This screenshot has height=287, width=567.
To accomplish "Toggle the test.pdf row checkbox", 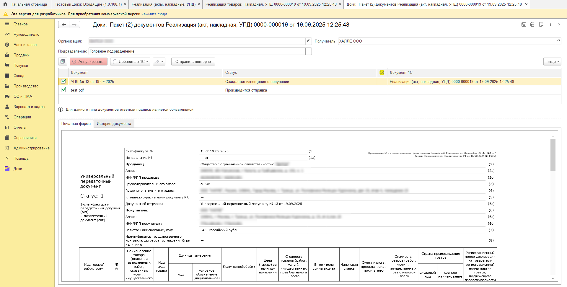I will (x=63, y=90).
